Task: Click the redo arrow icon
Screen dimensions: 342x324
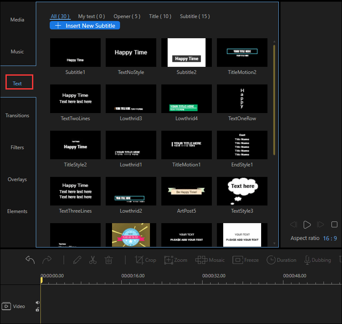Action: click(x=47, y=260)
